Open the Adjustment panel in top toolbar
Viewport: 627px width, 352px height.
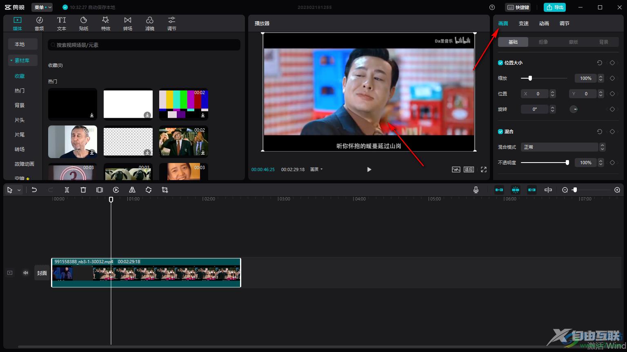(x=172, y=23)
